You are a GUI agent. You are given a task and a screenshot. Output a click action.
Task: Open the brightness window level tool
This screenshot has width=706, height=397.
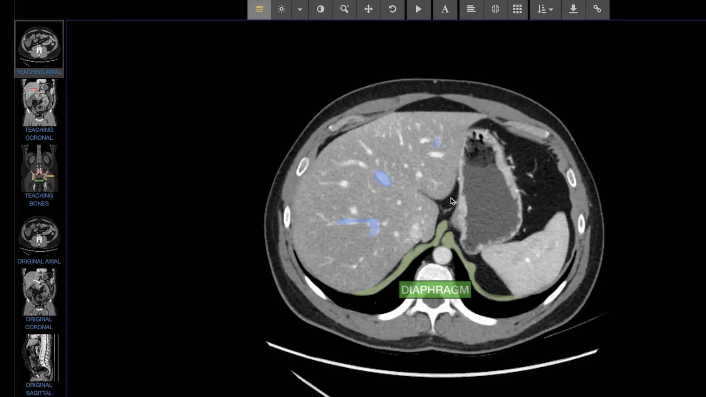pyautogui.click(x=281, y=9)
